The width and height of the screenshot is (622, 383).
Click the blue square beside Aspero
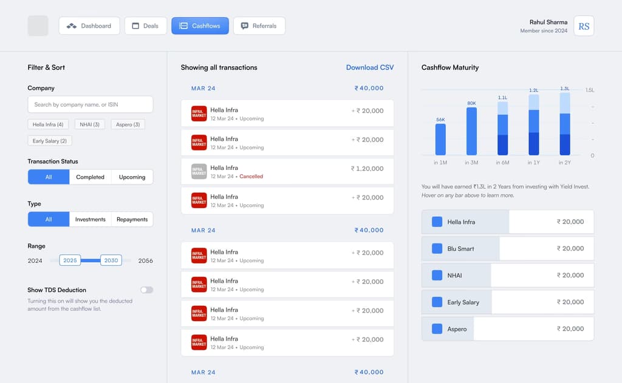[437, 329]
